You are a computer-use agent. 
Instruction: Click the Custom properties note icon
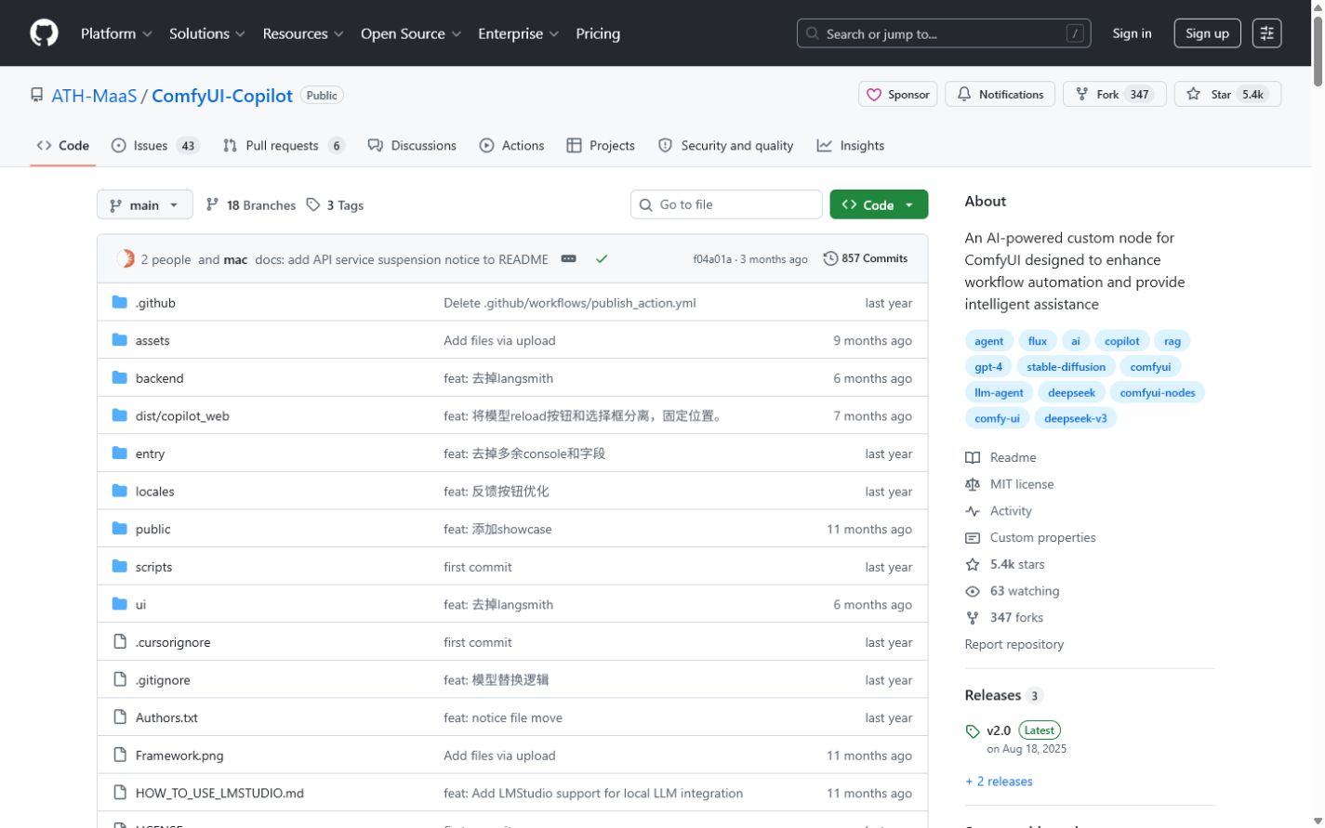tap(973, 538)
